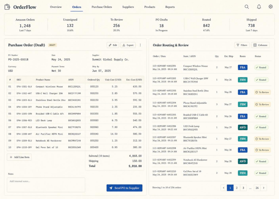Click the Add Line Item button
The width and height of the screenshot is (279, 199).
pyautogui.click(x=19, y=157)
